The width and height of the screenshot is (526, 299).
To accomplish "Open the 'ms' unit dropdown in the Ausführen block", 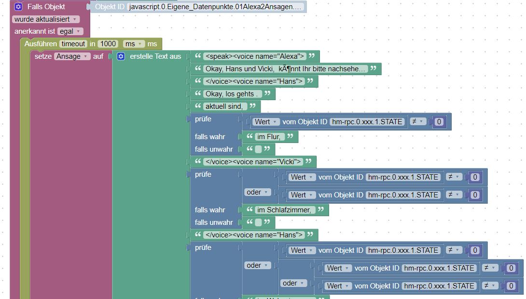I will [x=134, y=44].
